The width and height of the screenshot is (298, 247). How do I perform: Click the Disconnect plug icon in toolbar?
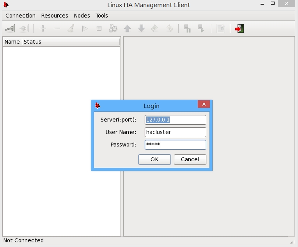pyautogui.click(x=24, y=28)
